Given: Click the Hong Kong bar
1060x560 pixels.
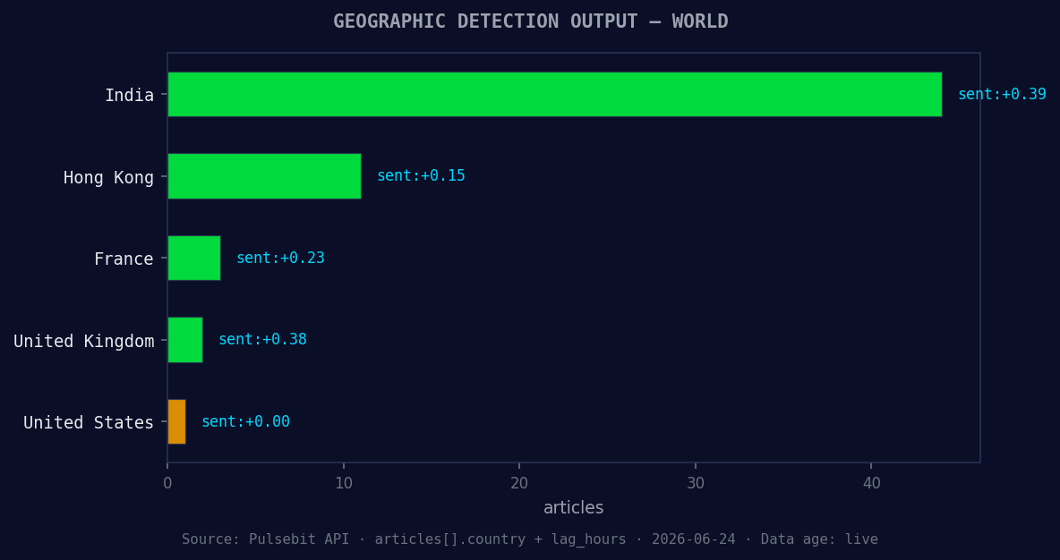Looking at the screenshot, I should coord(264,176).
